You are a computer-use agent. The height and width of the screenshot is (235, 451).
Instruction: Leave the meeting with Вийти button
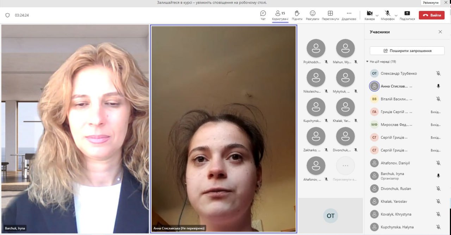pos(432,15)
